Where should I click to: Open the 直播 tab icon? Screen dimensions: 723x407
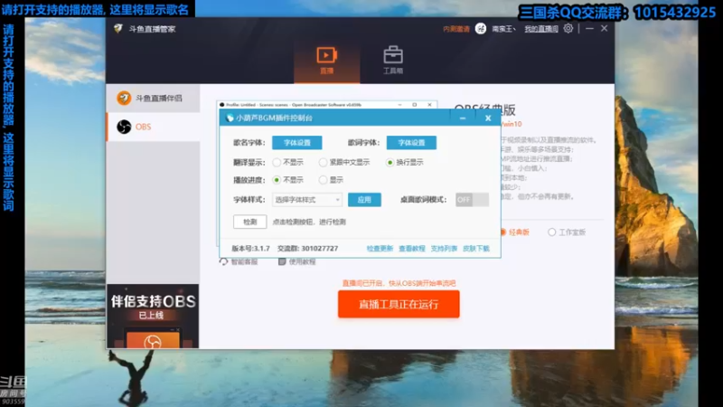point(326,55)
